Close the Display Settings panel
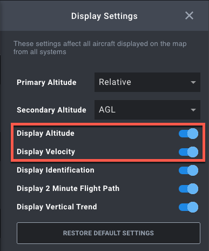This screenshot has height=251, width=209. click(x=189, y=16)
